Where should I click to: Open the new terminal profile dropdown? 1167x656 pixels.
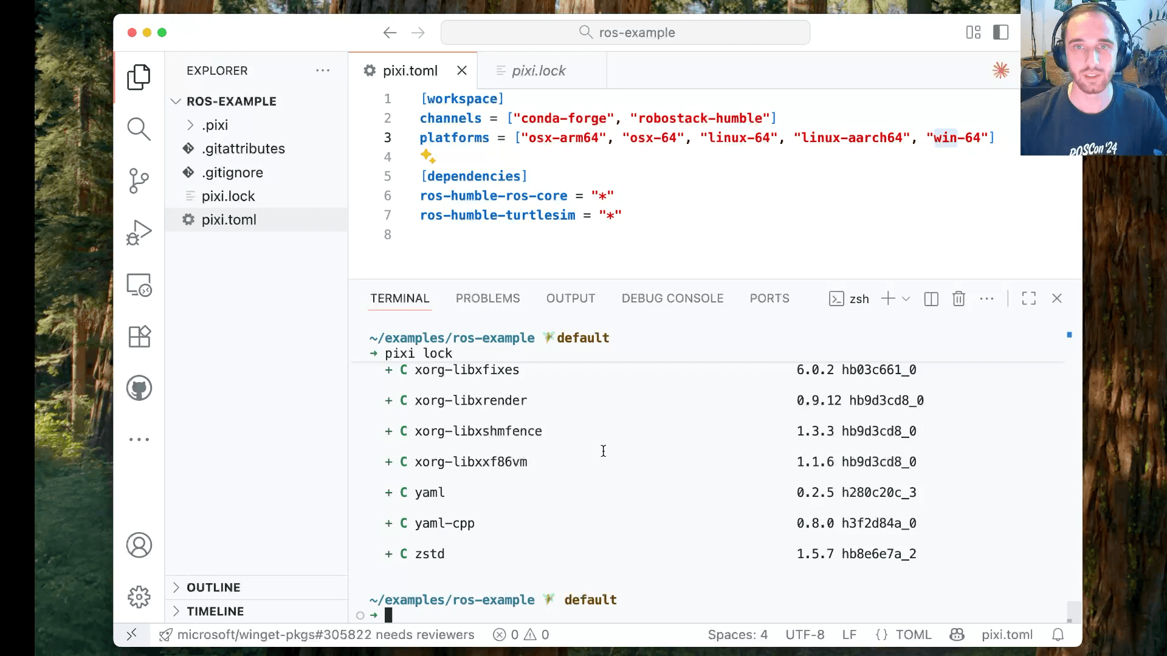coord(906,299)
